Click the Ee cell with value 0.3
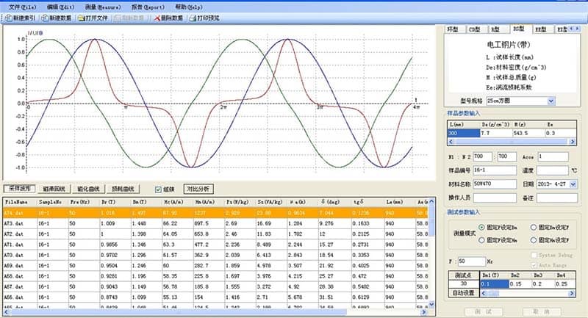The width and height of the screenshot is (588, 318). 560,133
